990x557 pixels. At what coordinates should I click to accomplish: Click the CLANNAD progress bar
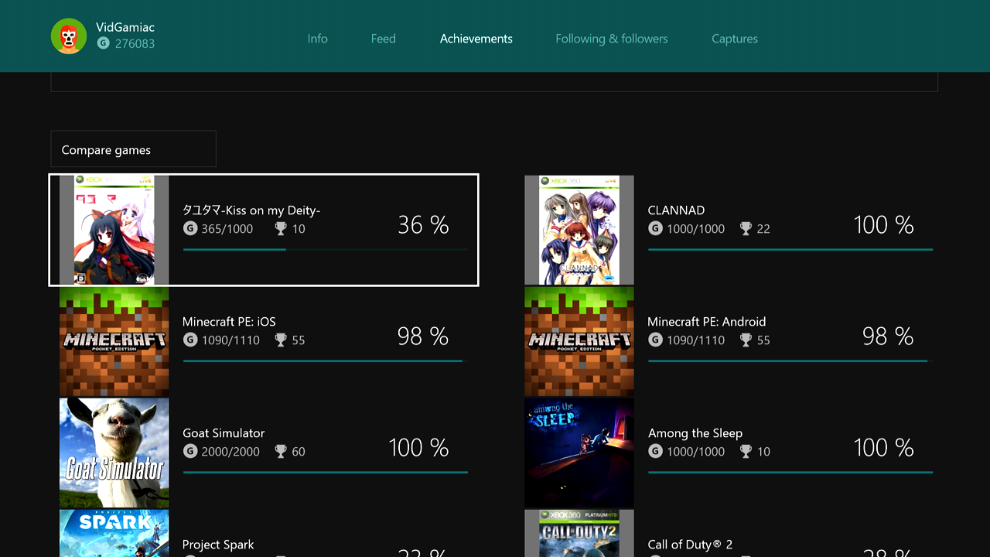(790, 249)
